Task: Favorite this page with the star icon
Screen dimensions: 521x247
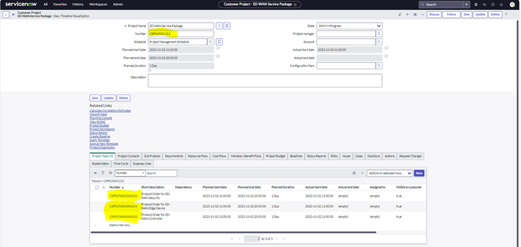Action: coord(295,5)
